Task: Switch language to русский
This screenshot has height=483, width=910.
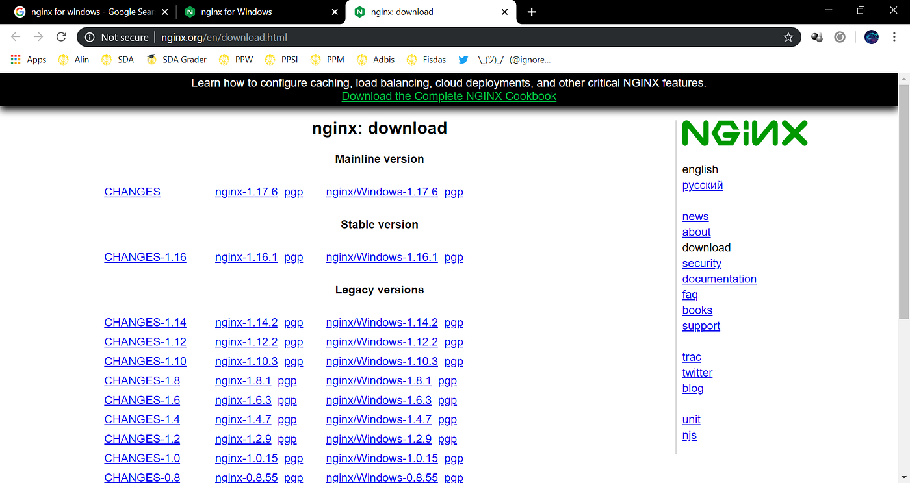Action: [702, 186]
